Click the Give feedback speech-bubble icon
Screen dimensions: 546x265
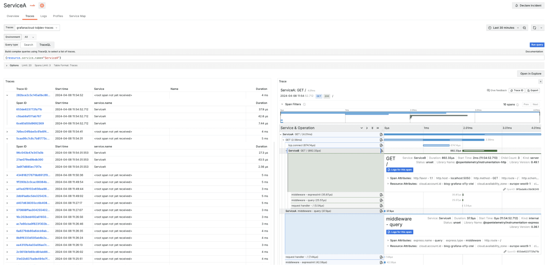488,90
